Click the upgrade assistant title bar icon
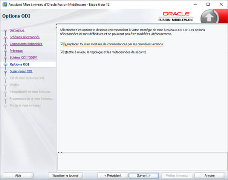Image resolution: width=228 pixels, height=180 pixels. click(5, 5)
